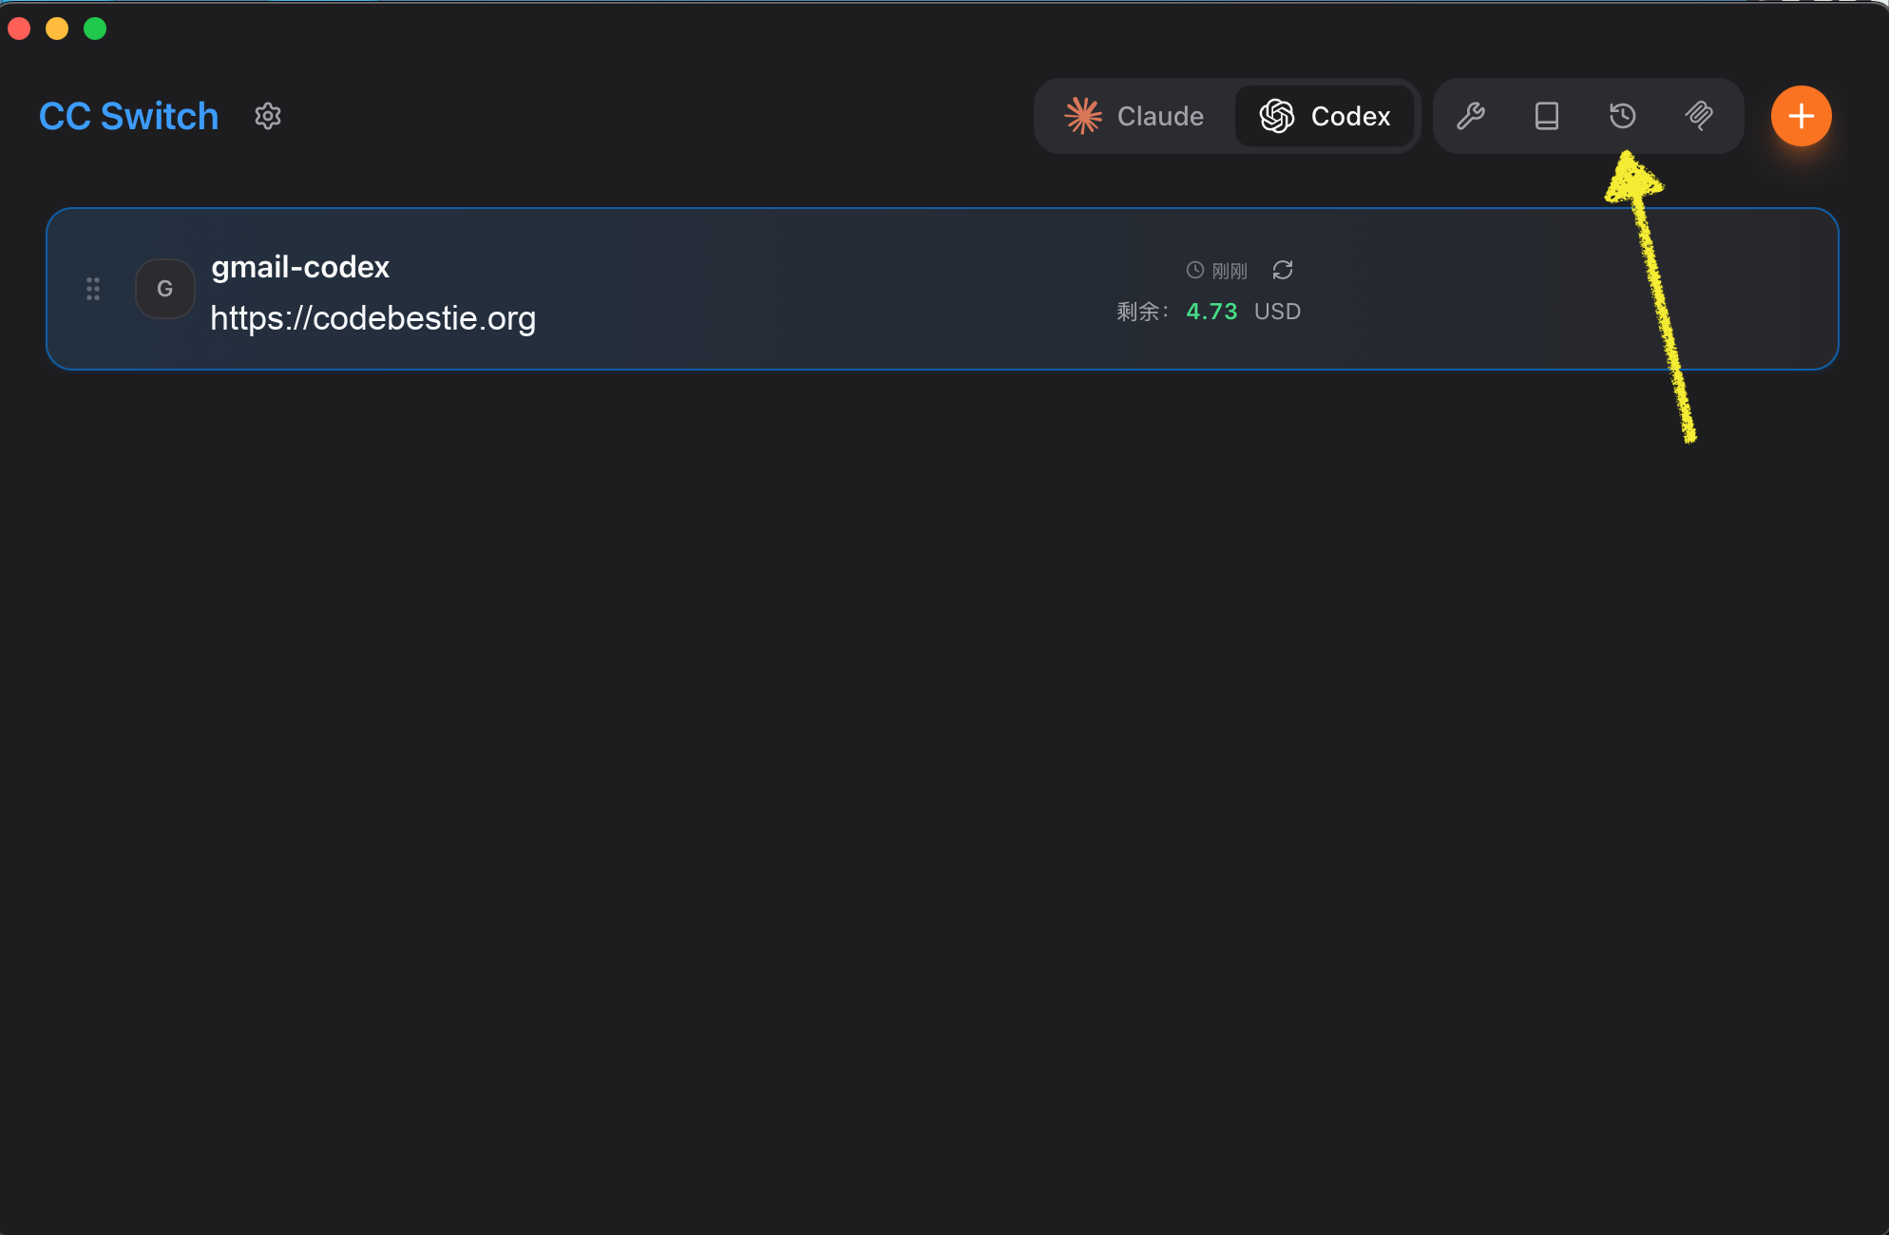Image resolution: width=1889 pixels, height=1235 pixels.
Task: Minimize the window with the yellow button
Action: (57, 28)
